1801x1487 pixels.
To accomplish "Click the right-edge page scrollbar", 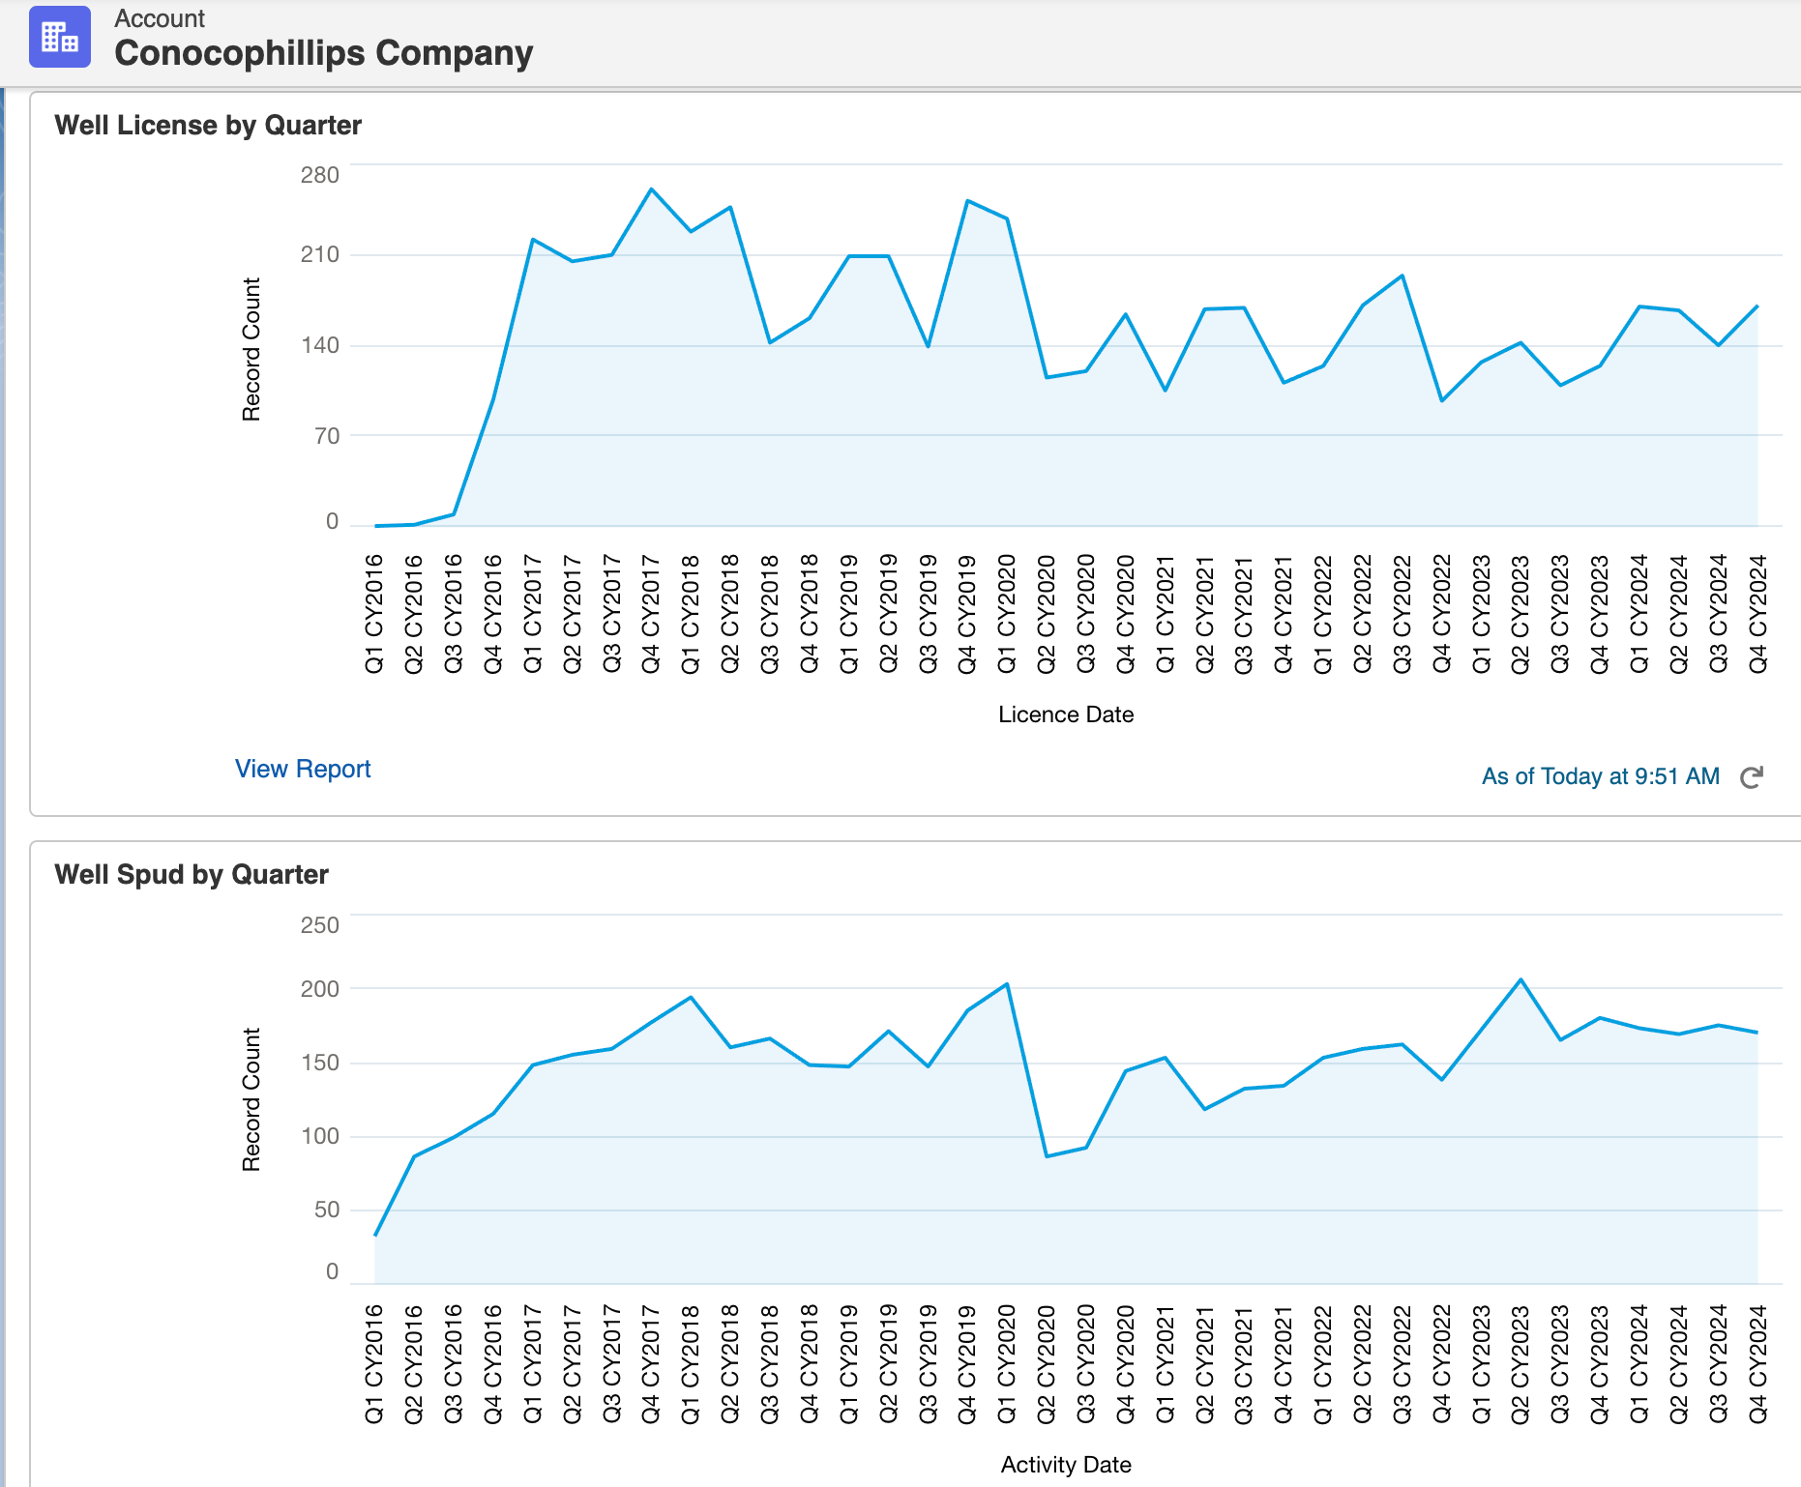I will point(1795,387).
